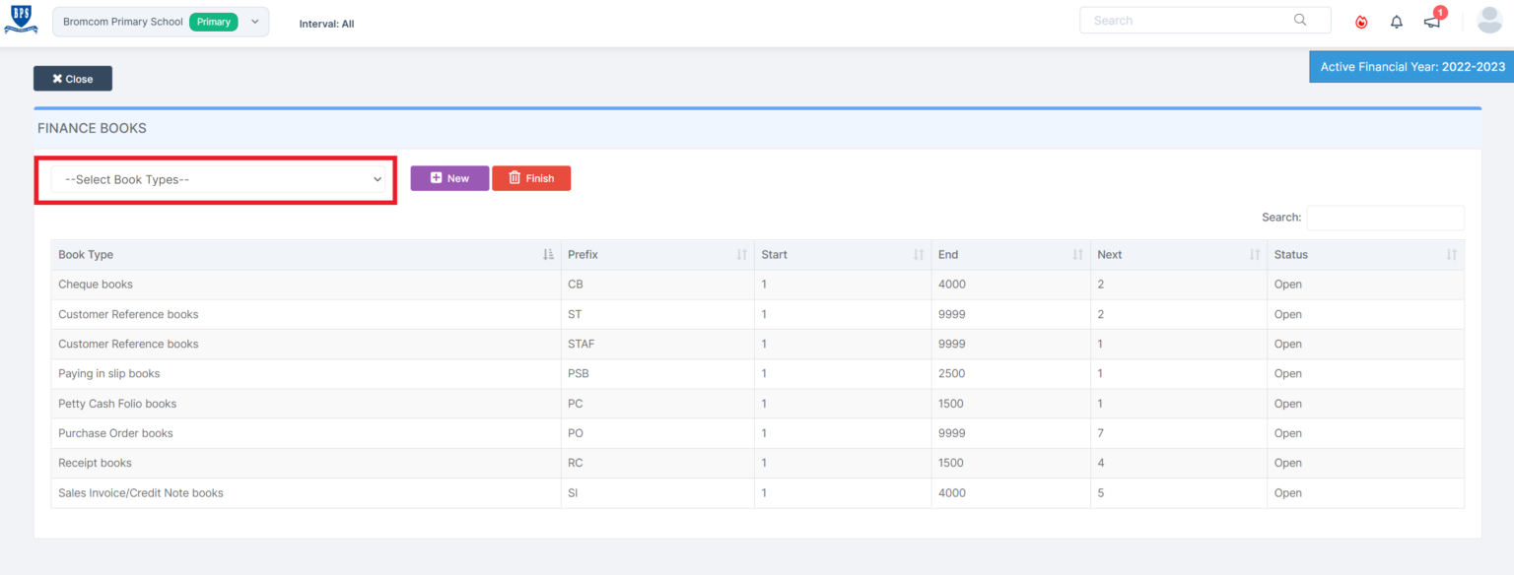Screen dimensions: 1514x575
Task: Select the Cheque books row
Action: coord(96,285)
